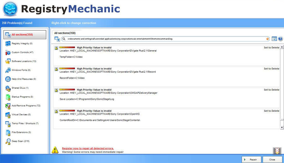Click the Virtual Devices icon

coord(8,115)
